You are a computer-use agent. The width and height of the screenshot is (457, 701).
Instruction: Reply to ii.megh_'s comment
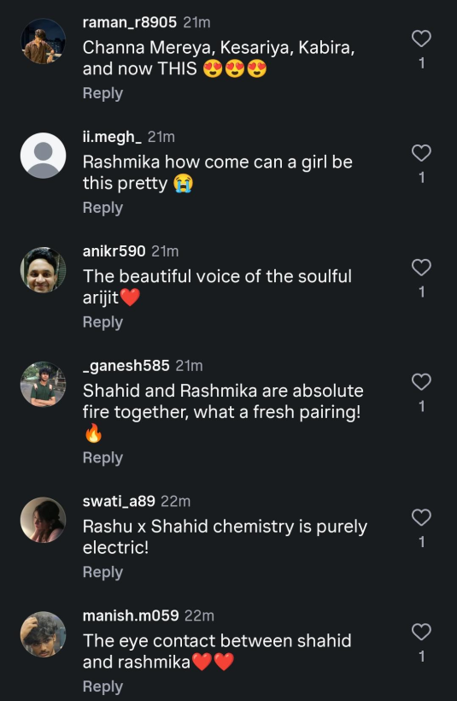[103, 208]
